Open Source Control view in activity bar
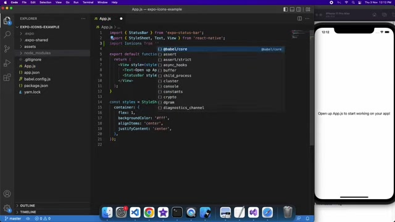The width and height of the screenshot is (395, 222). click(x=7, y=49)
